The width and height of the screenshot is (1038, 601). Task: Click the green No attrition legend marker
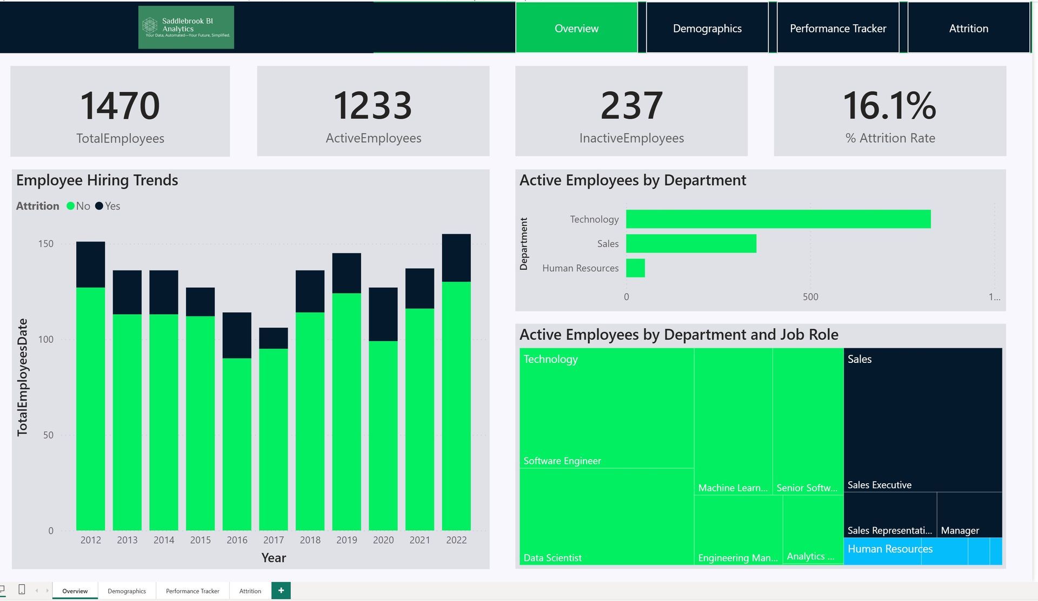[x=70, y=206]
